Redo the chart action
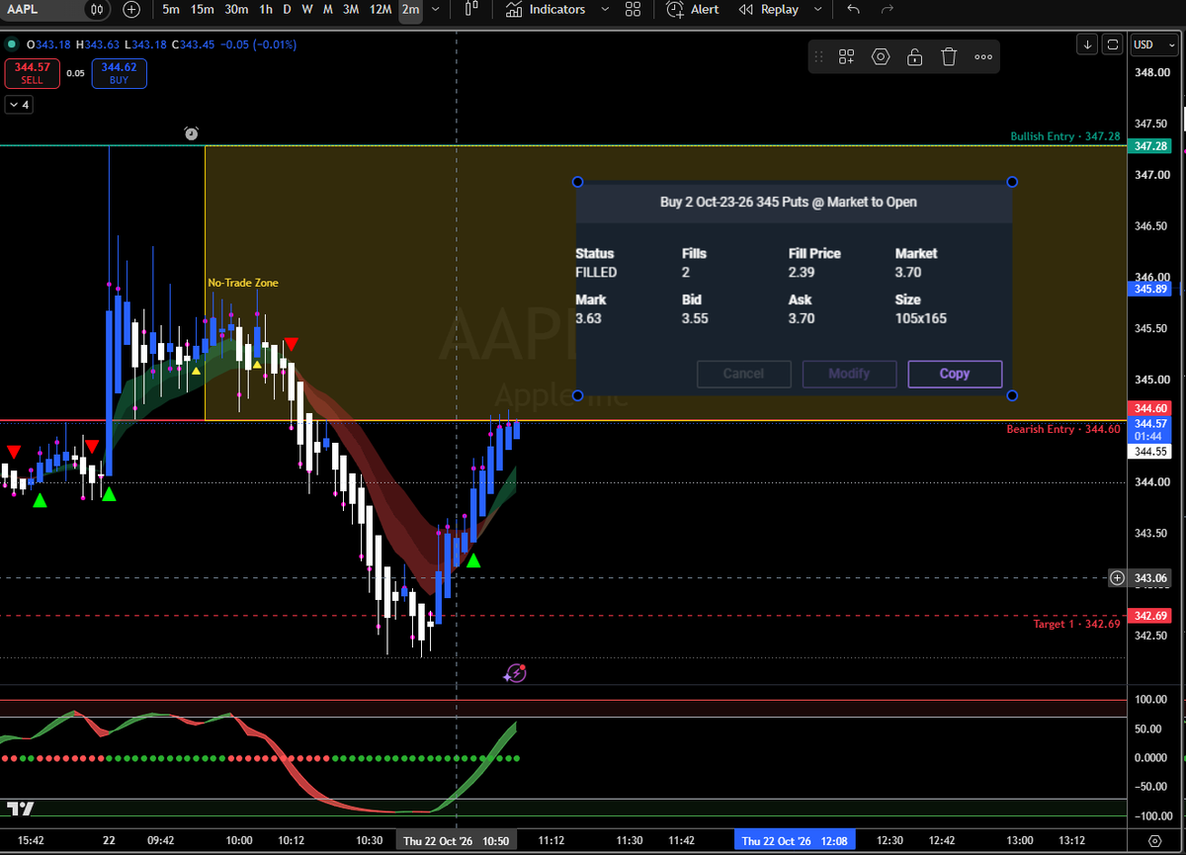 point(888,10)
